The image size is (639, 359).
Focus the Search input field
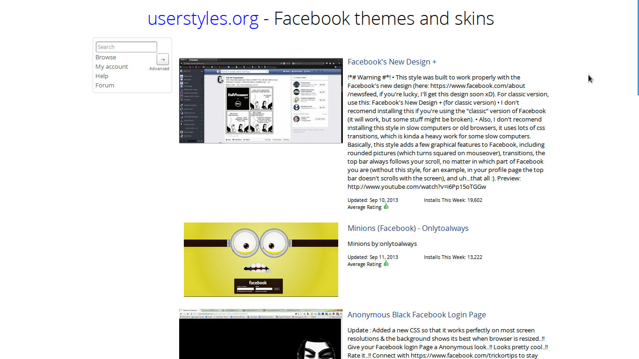(126, 47)
